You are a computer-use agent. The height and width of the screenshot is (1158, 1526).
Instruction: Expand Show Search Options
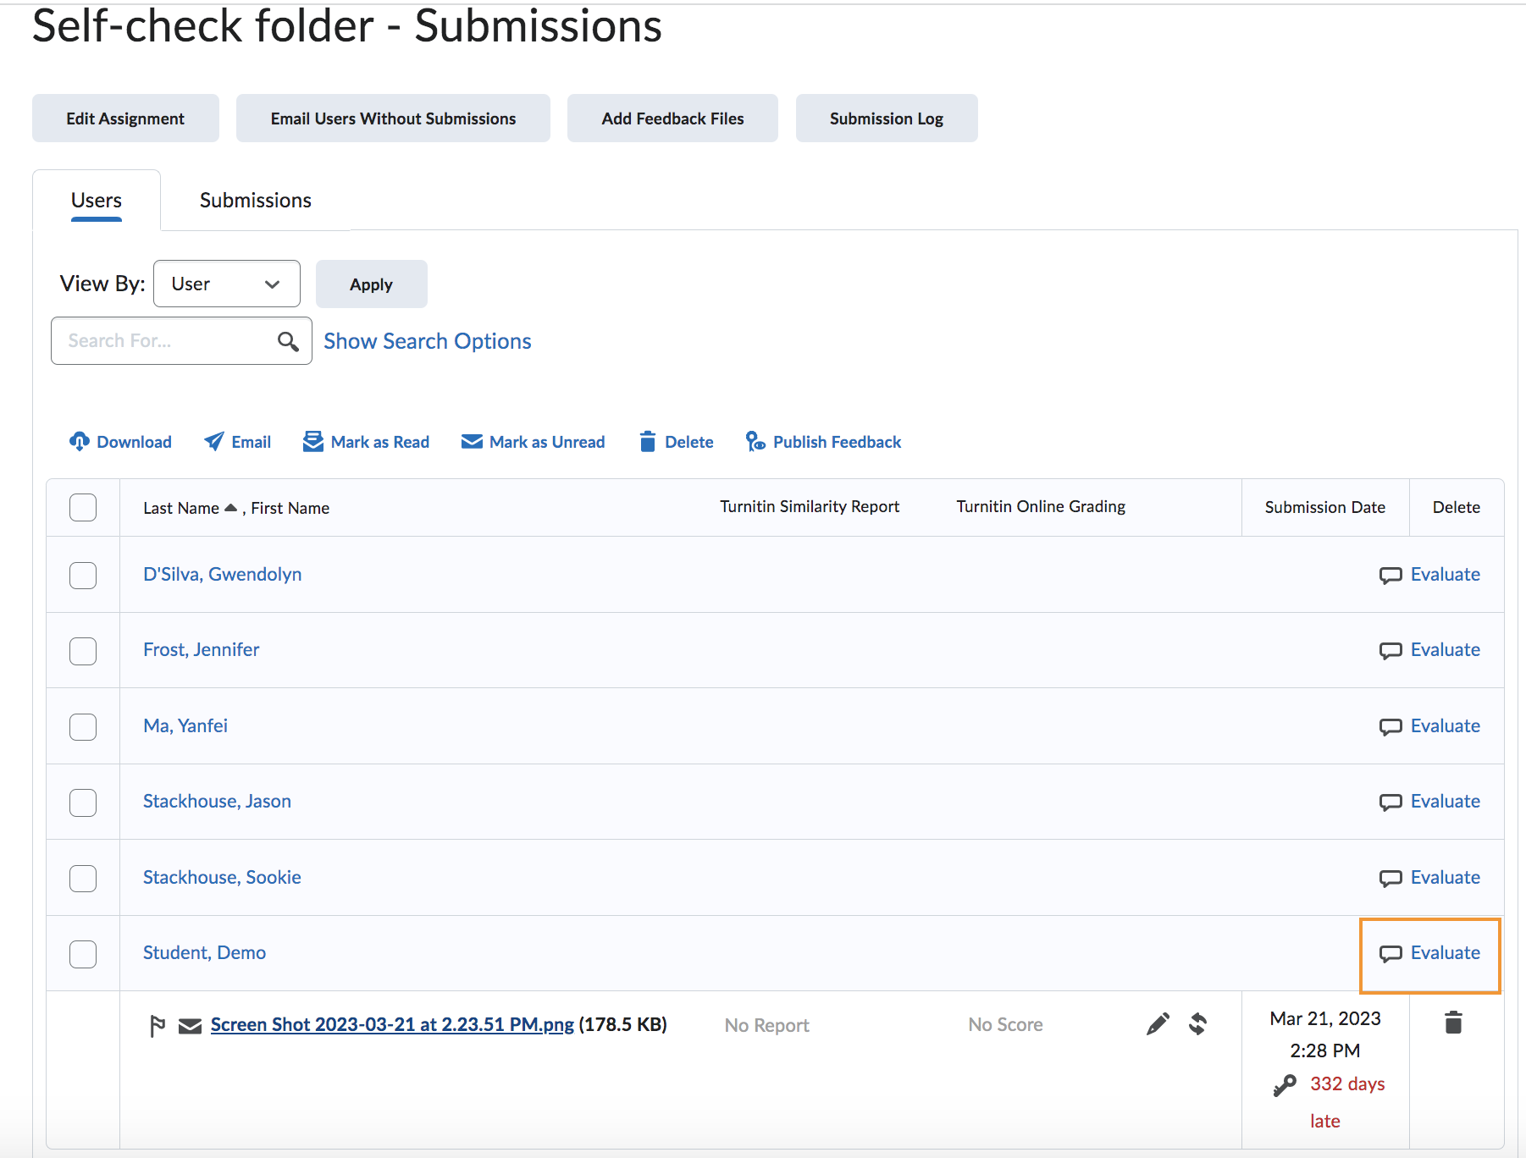click(428, 341)
